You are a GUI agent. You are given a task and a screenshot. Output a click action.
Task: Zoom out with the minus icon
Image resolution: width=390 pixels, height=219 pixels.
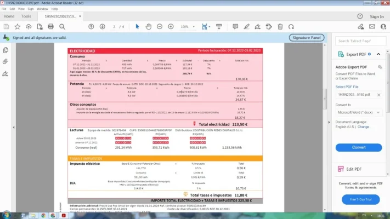(x=160, y=27)
